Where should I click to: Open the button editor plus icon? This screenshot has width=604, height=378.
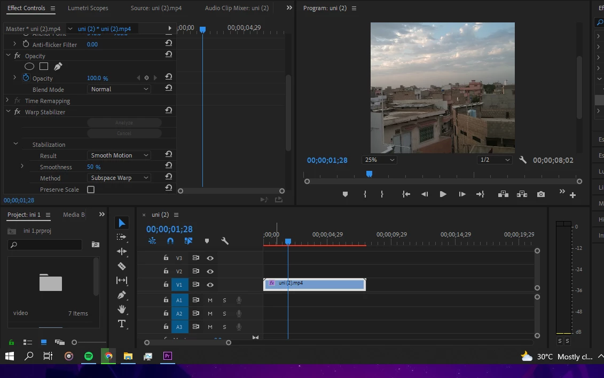pos(573,195)
